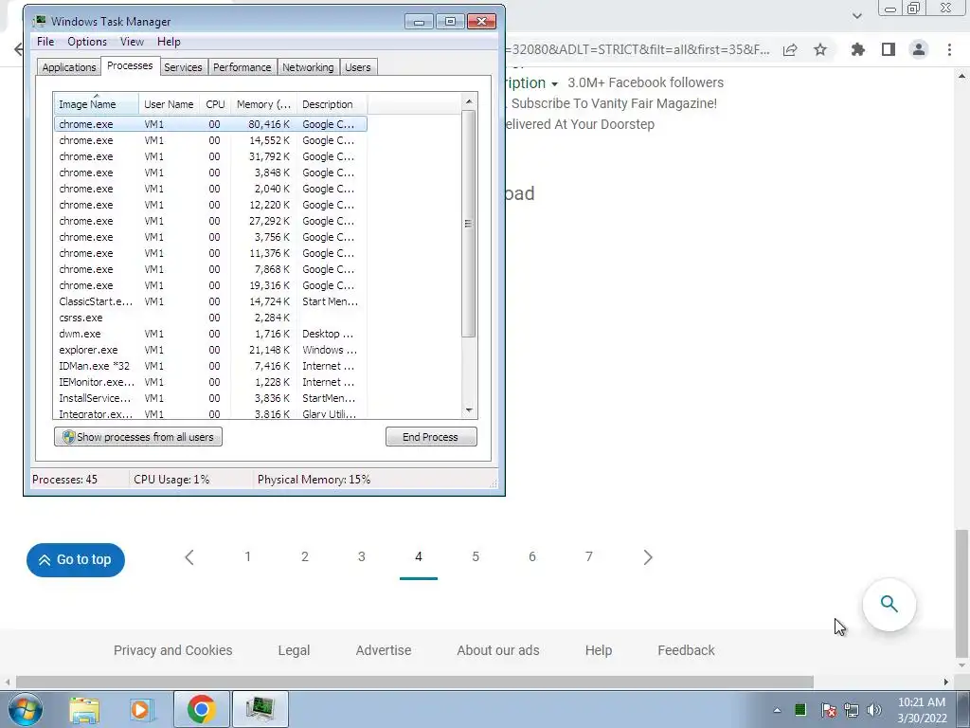
Task: Click process list scroll-up arrow
Action: point(469,100)
